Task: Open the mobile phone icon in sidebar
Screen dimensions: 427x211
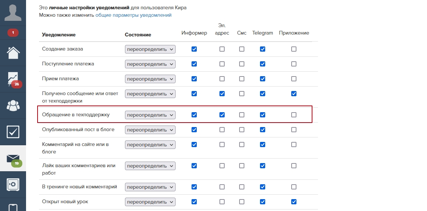Action: pos(13,207)
